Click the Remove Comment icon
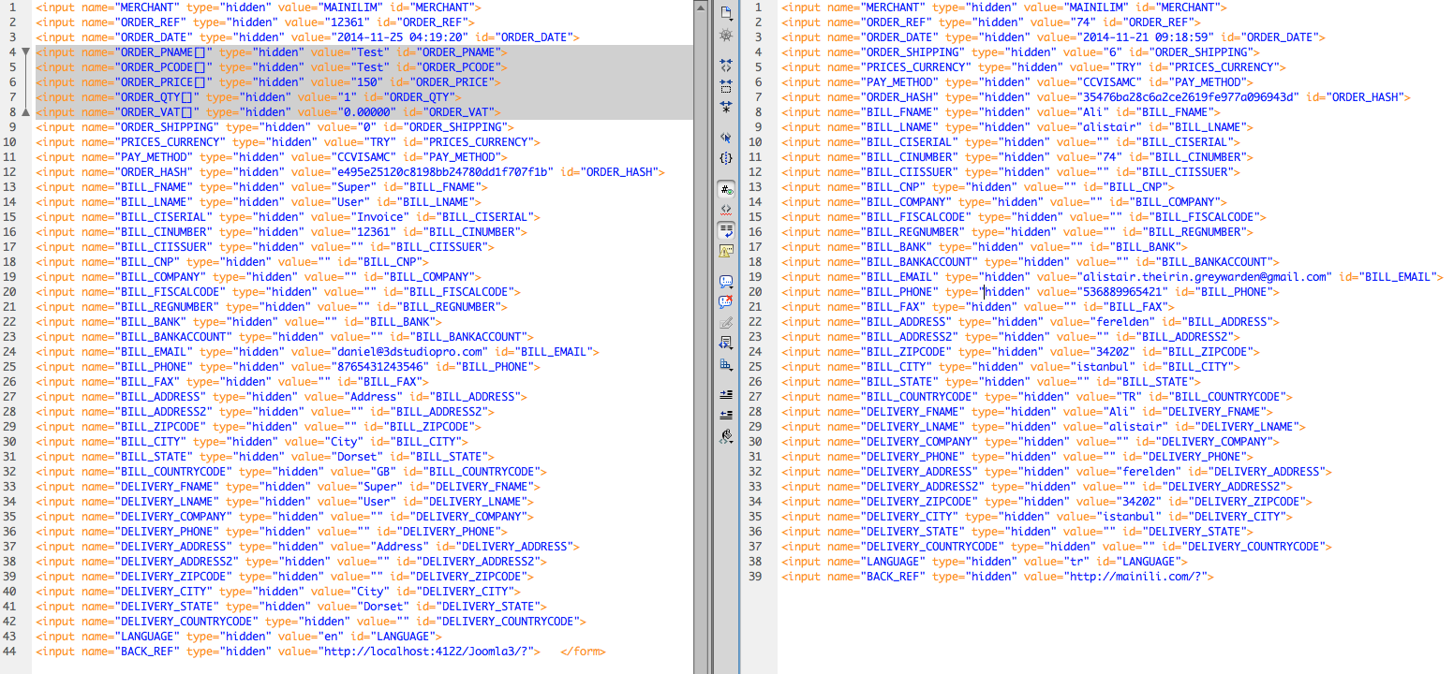The image size is (1454, 674). tap(726, 301)
